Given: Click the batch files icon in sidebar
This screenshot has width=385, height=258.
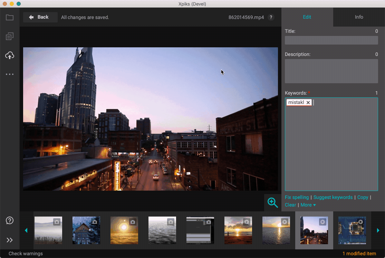Looking at the screenshot, I should (x=10, y=36).
